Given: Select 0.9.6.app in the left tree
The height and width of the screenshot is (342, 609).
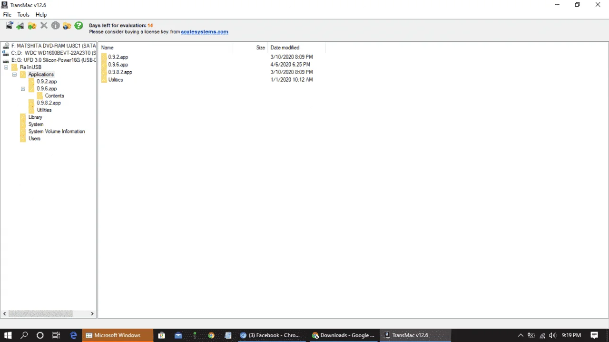Looking at the screenshot, I should pos(47,88).
